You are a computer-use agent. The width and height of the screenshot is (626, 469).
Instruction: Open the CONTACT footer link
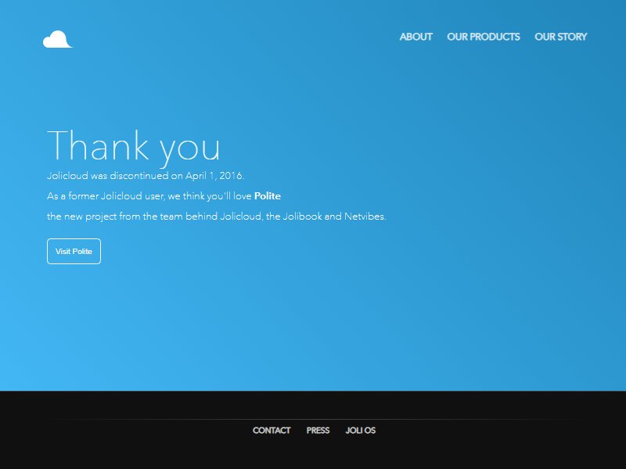(272, 431)
